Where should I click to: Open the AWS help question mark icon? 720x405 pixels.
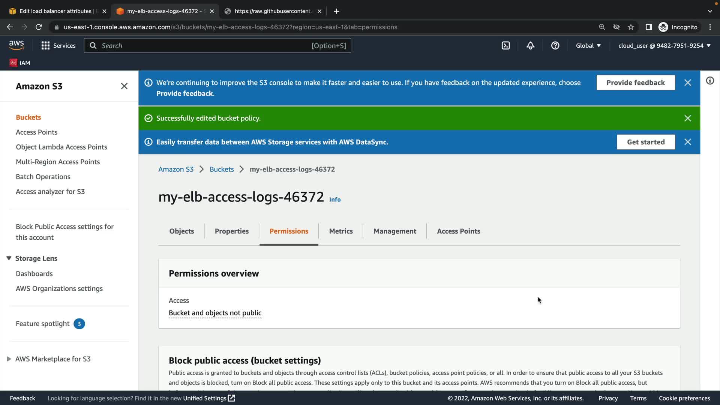tap(555, 46)
